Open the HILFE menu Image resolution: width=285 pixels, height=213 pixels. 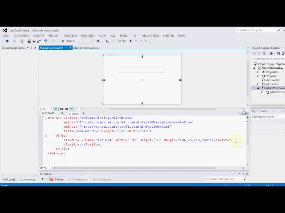(x=181, y=35)
